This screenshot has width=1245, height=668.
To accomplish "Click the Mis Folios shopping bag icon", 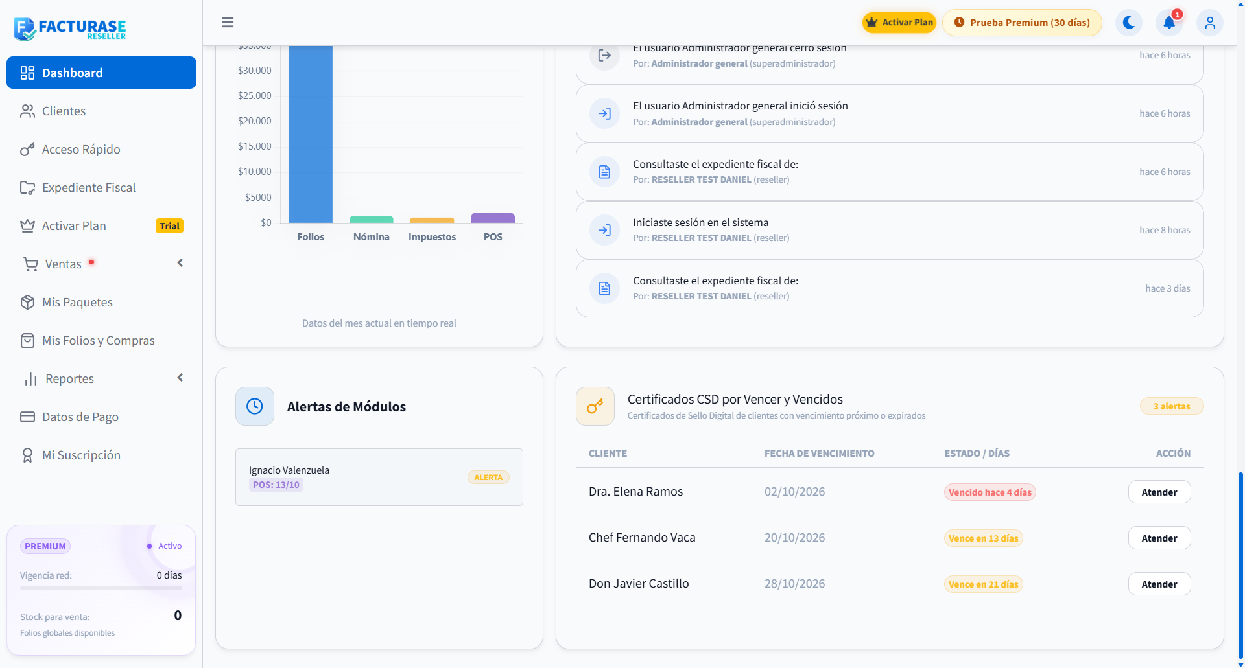I will pyautogui.click(x=27, y=341).
